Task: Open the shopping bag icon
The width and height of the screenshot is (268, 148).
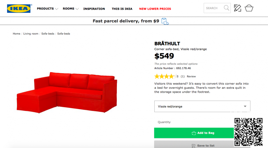Action: 249,8
